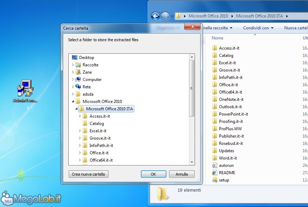Expand the Office64.it-it node in dialog tree
The width and height of the screenshot is (308, 207).
pos(80,160)
